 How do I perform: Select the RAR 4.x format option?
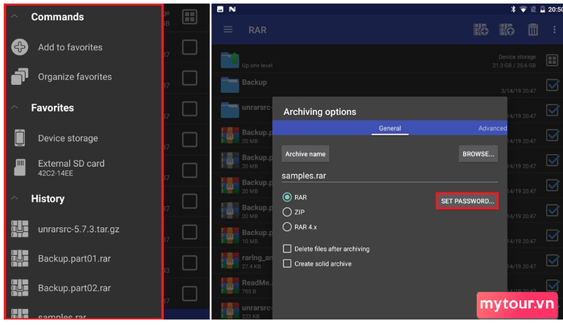pos(287,227)
